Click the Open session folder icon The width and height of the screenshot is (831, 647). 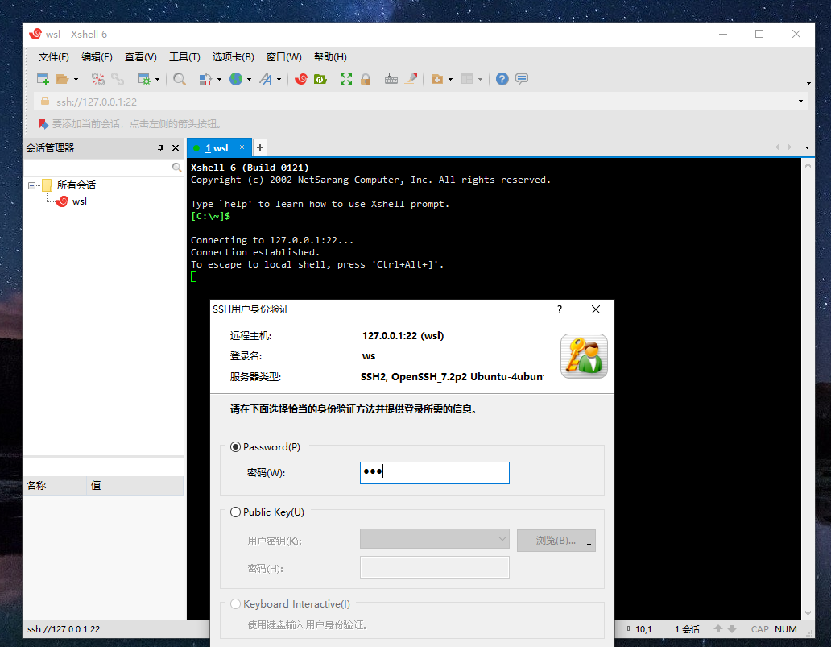click(62, 79)
